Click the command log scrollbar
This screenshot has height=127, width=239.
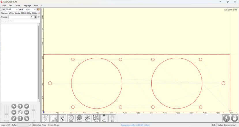click(38, 63)
